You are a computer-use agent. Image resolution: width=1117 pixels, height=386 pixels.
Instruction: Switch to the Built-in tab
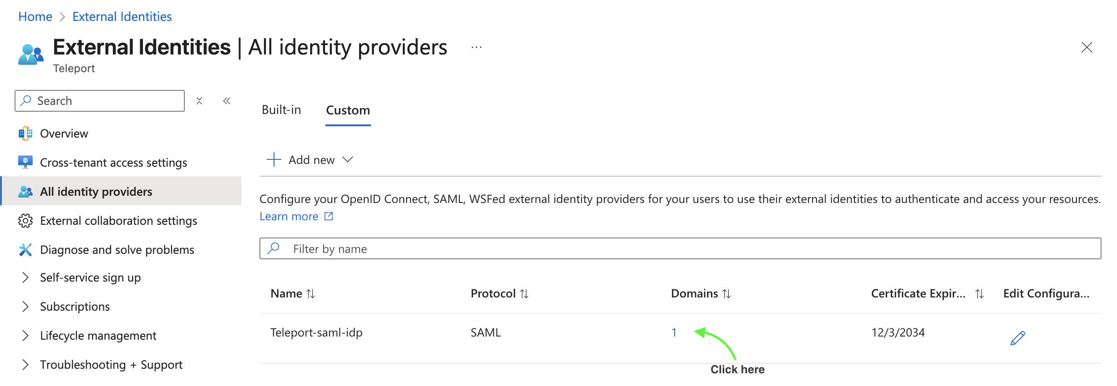tap(281, 109)
